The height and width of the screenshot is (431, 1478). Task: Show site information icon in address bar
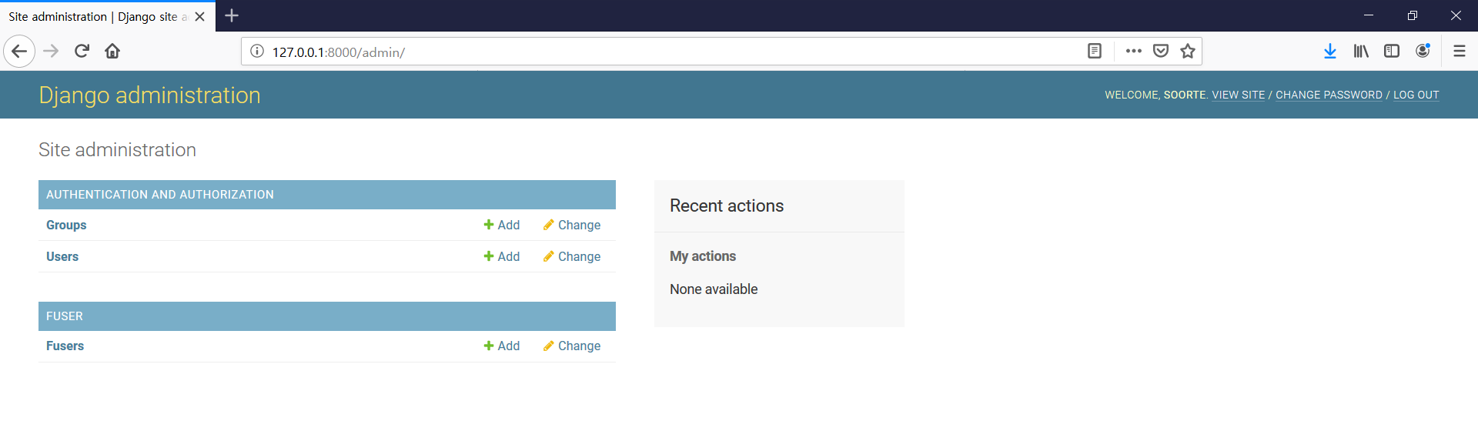point(257,52)
